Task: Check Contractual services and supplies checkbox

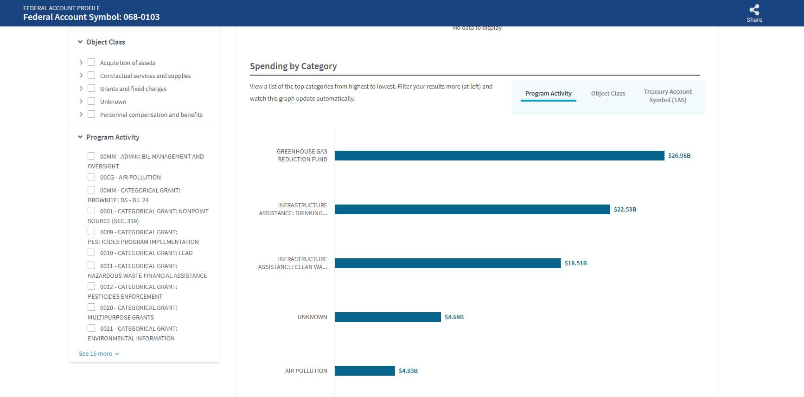Action: coord(91,76)
